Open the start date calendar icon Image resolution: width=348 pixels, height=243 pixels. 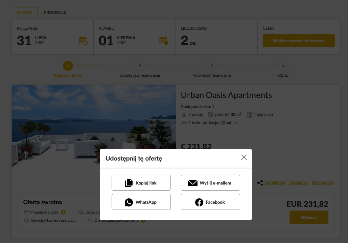pyautogui.click(x=83, y=41)
